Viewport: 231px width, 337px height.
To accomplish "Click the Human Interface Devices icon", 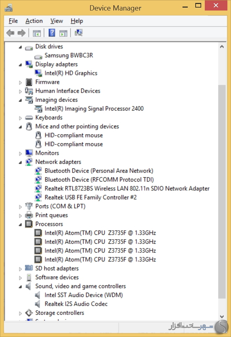I will tap(29, 91).
